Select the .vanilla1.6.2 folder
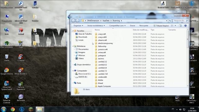This screenshot has height=112, width=199. pyautogui.click(x=102, y=65)
